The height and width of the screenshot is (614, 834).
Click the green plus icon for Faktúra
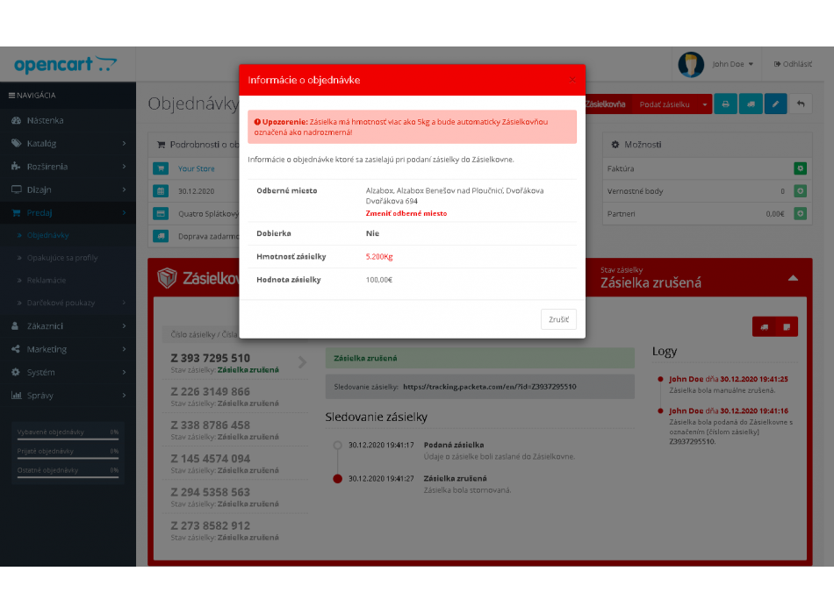[800, 168]
